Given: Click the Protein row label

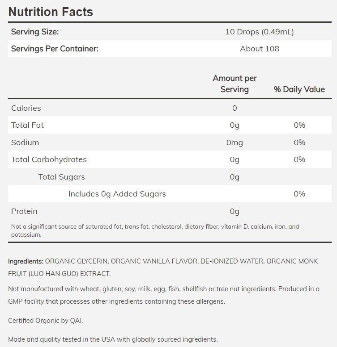Looking at the screenshot, I should [x=24, y=211].
